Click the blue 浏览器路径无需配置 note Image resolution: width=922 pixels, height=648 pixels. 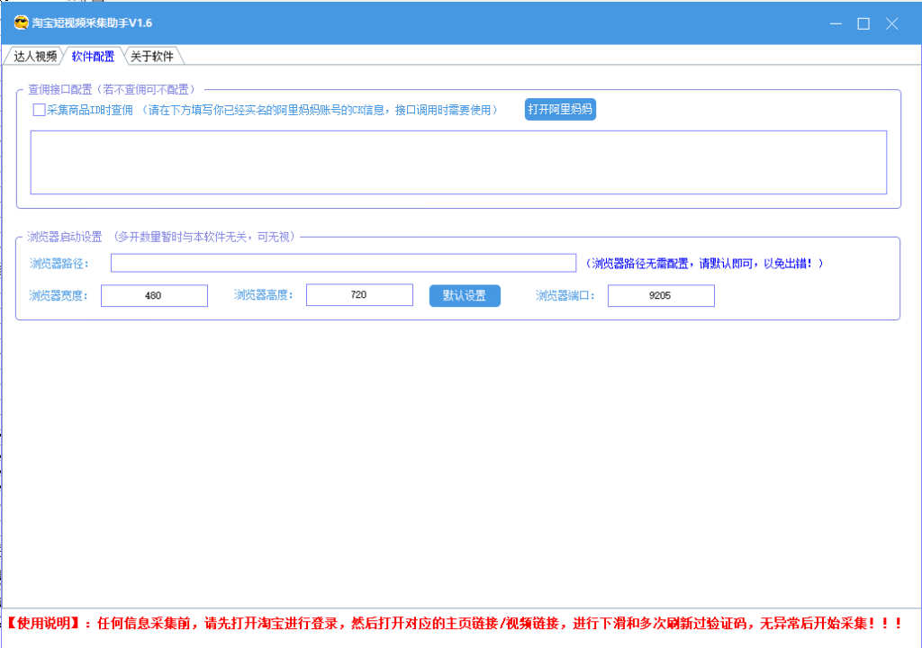(x=704, y=264)
